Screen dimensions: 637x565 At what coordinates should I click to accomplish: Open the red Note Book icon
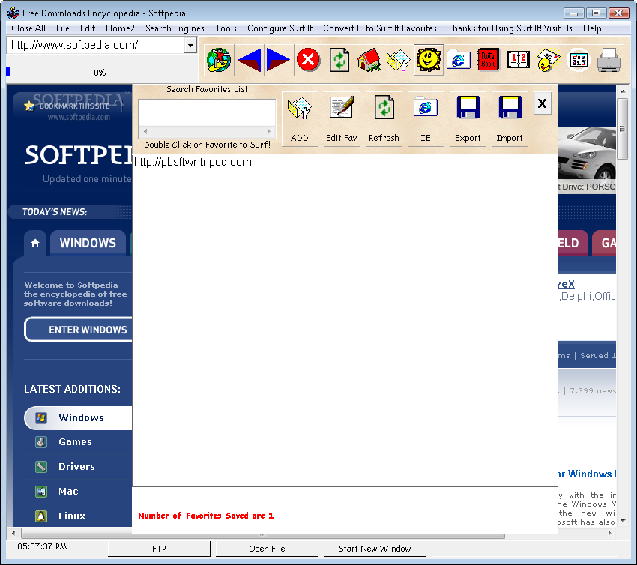489,60
